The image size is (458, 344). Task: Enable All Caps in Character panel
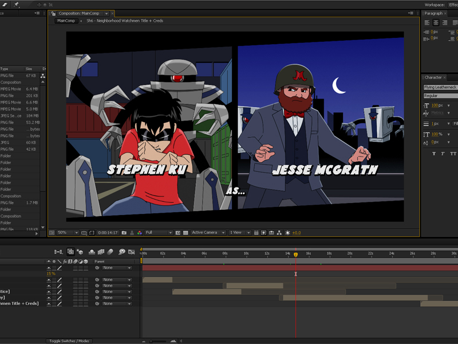[453, 154]
